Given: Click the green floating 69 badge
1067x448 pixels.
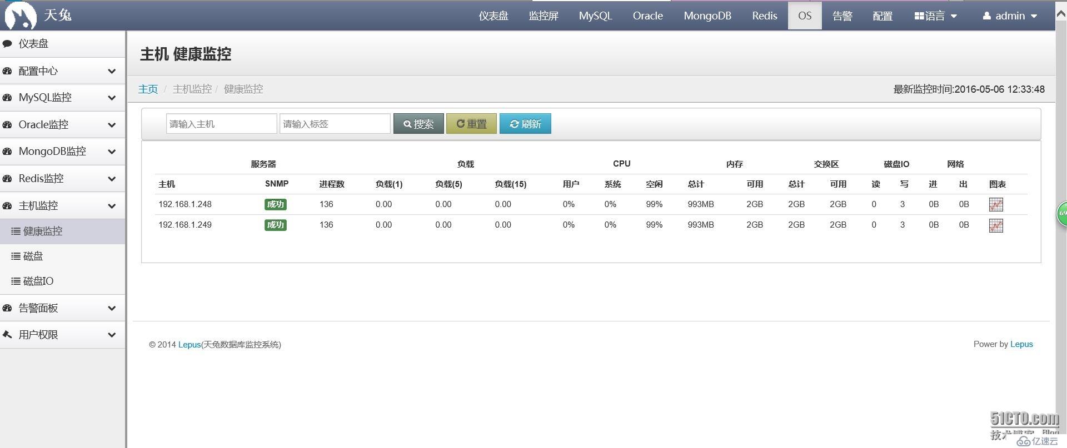Looking at the screenshot, I should click(1061, 214).
